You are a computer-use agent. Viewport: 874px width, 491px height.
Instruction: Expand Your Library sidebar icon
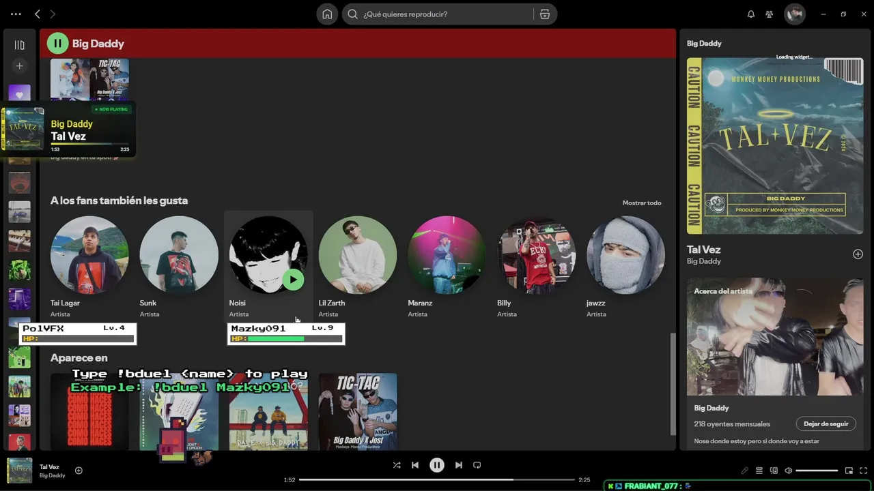point(19,45)
